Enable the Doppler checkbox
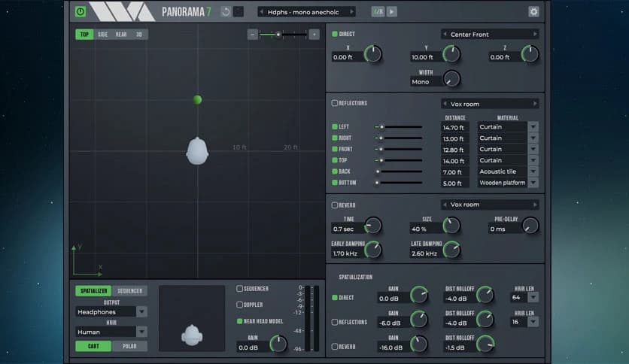The height and width of the screenshot is (364, 629). click(239, 305)
